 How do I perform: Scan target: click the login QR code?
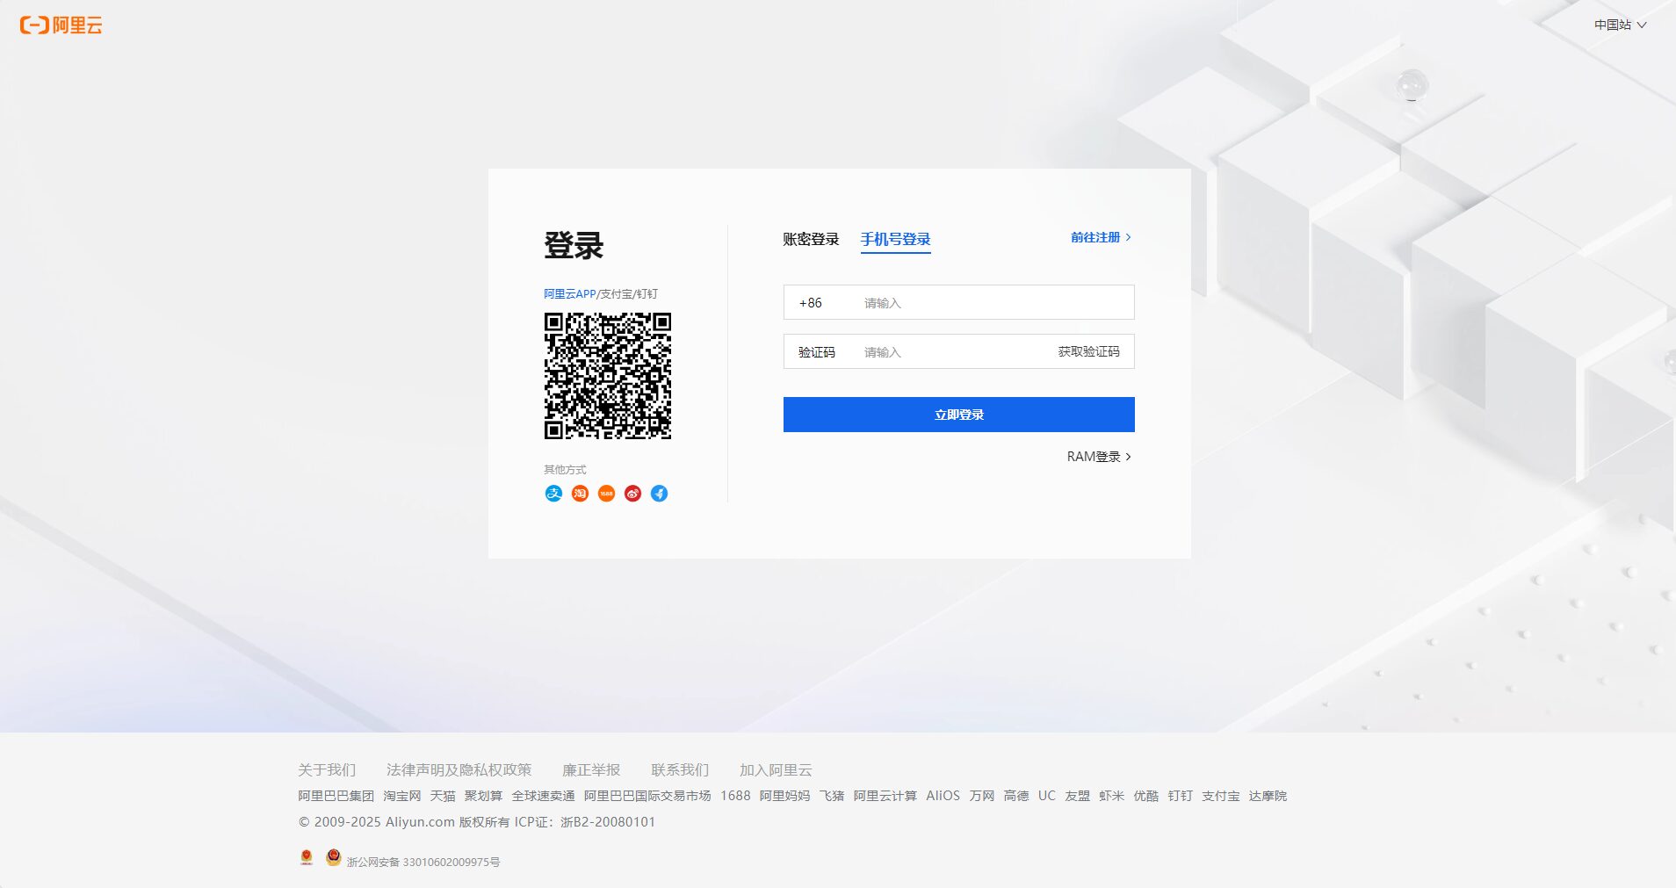tap(609, 376)
